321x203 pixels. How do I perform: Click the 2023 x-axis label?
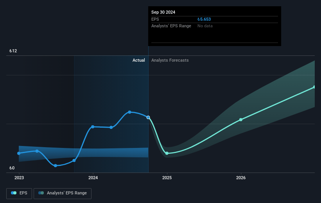pos(19,178)
